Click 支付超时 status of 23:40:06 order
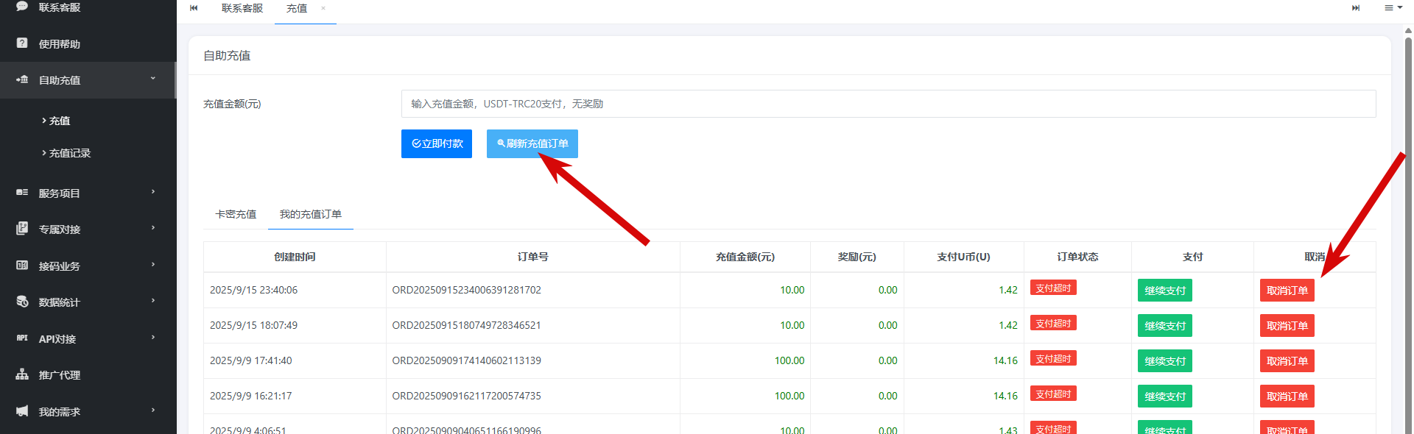This screenshot has height=434, width=1414. pyautogui.click(x=1053, y=288)
